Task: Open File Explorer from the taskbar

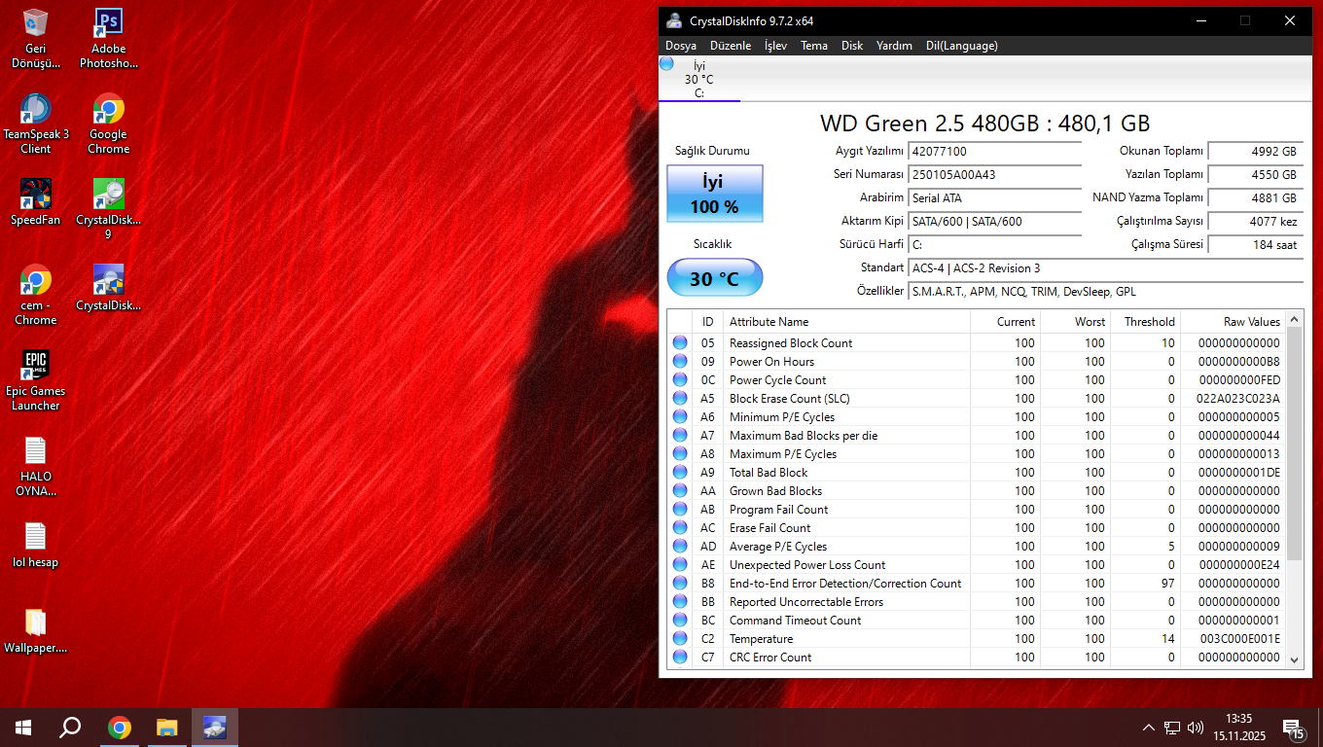Action: coord(167,728)
